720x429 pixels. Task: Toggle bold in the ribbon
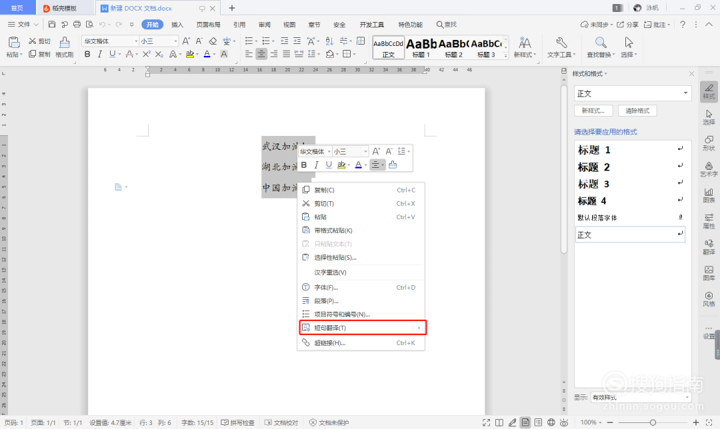pos(87,54)
